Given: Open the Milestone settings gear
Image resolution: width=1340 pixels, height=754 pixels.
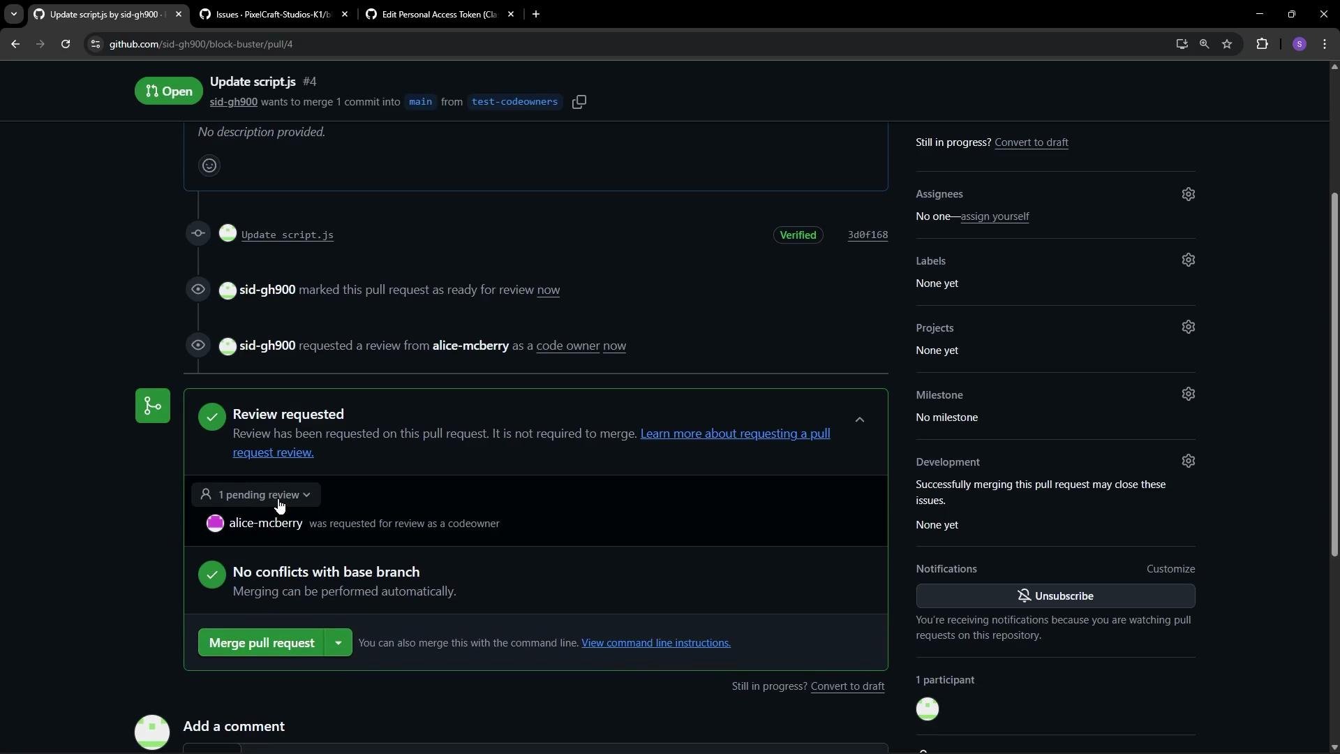Looking at the screenshot, I should pyautogui.click(x=1189, y=394).
